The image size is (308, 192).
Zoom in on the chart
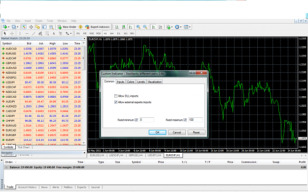click(x=138, y=27)
